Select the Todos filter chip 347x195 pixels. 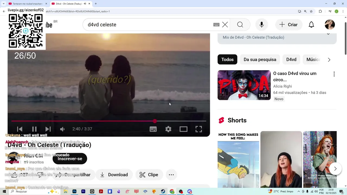[x=227, y=60]
